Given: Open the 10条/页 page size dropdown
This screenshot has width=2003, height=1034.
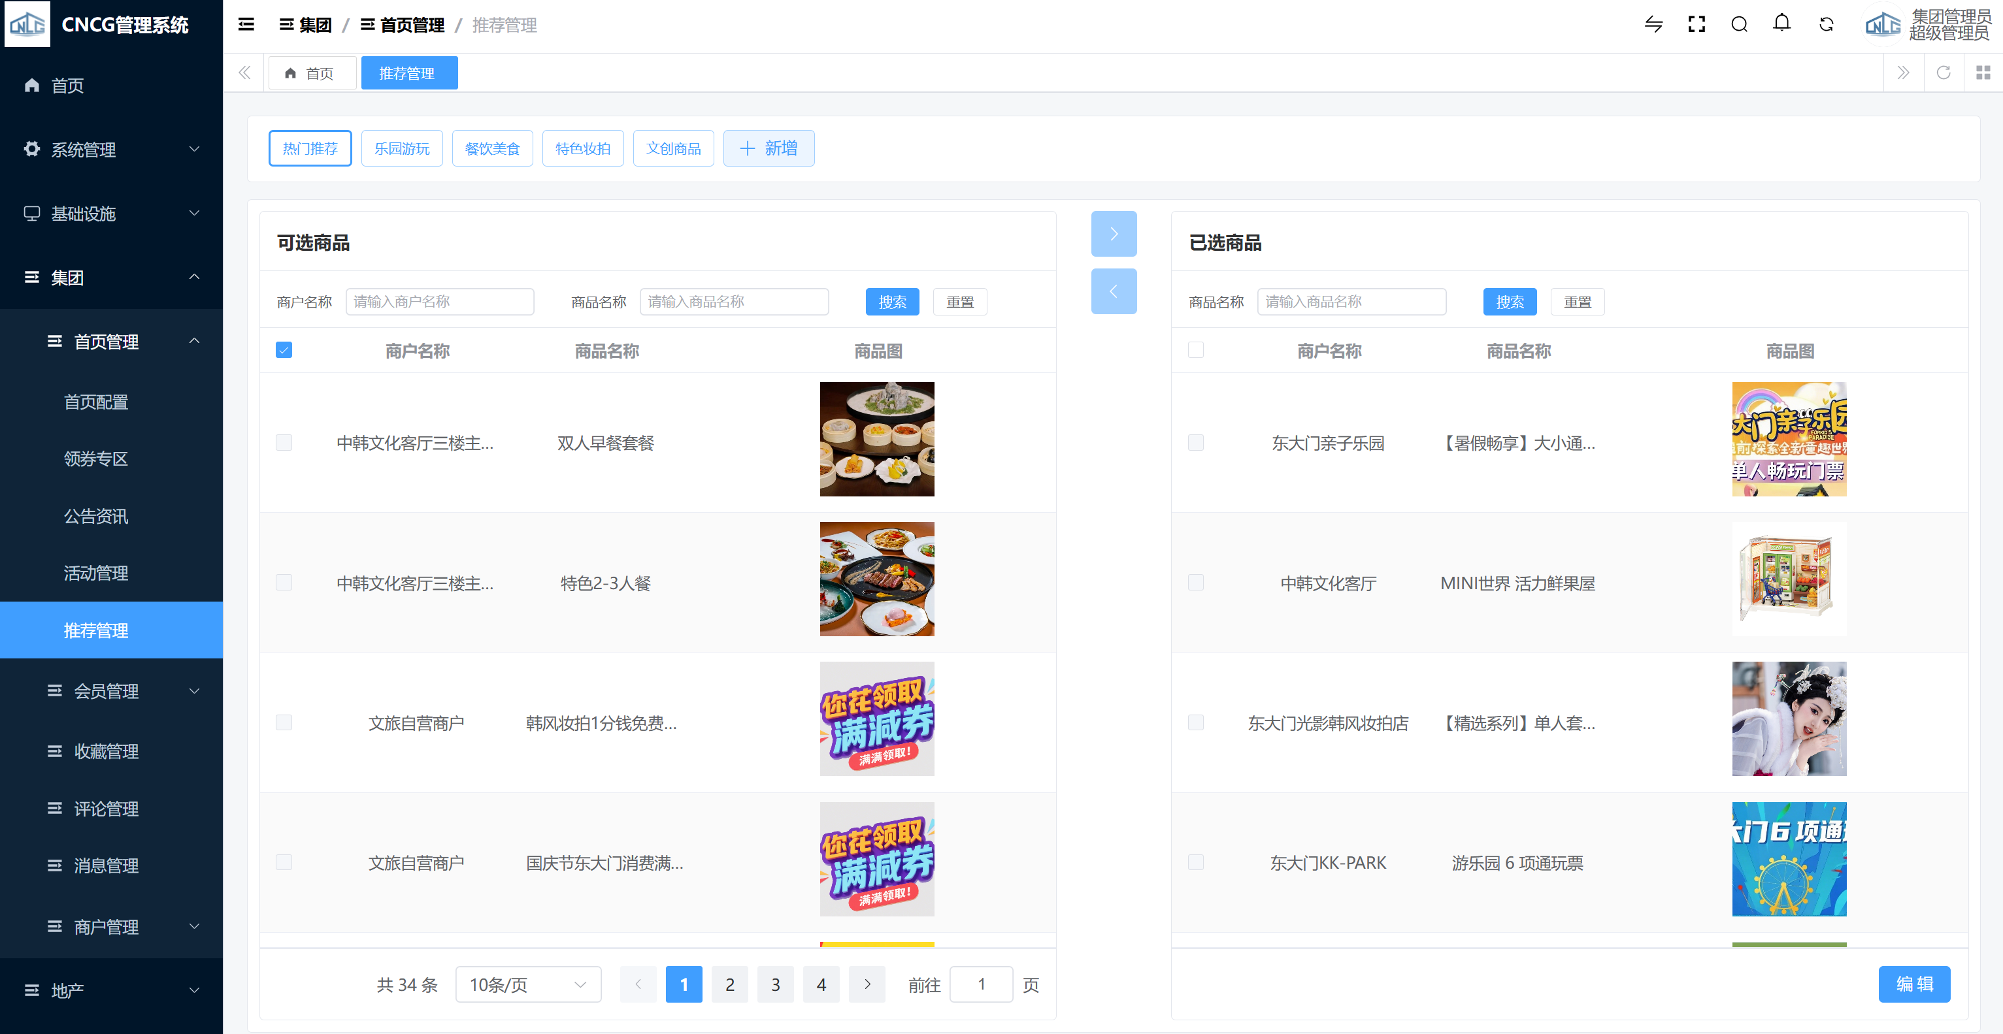Looking at the screenshot, I should click(528, 984).
